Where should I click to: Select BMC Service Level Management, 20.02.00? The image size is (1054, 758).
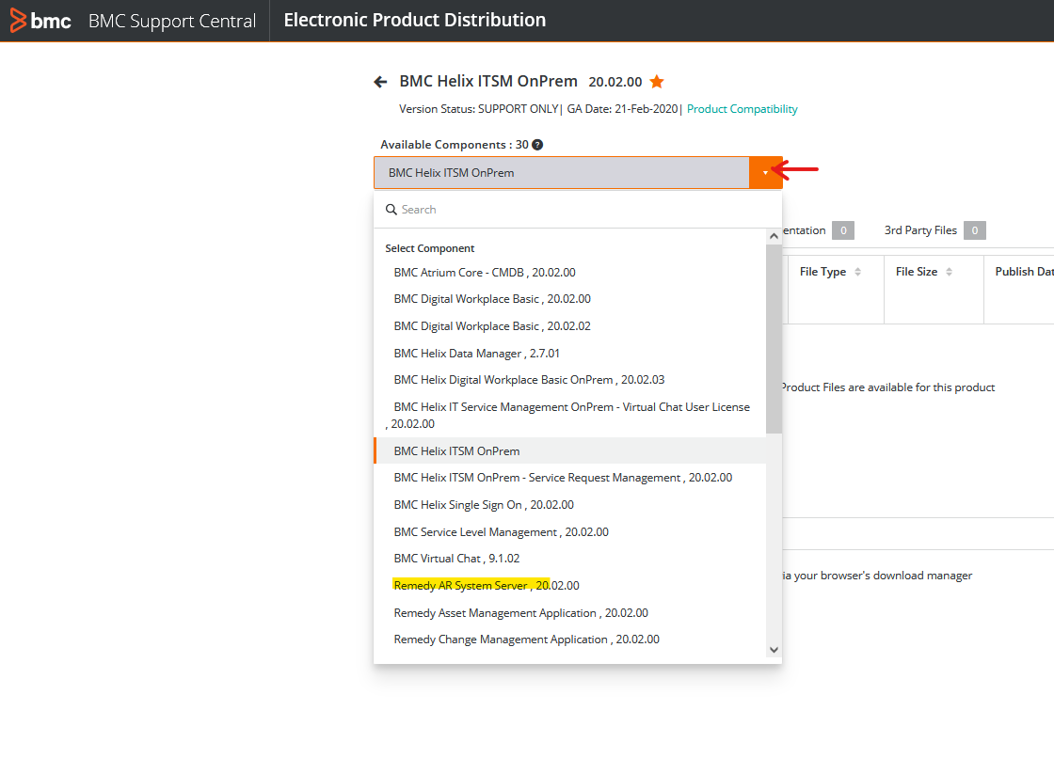(501, 531)
